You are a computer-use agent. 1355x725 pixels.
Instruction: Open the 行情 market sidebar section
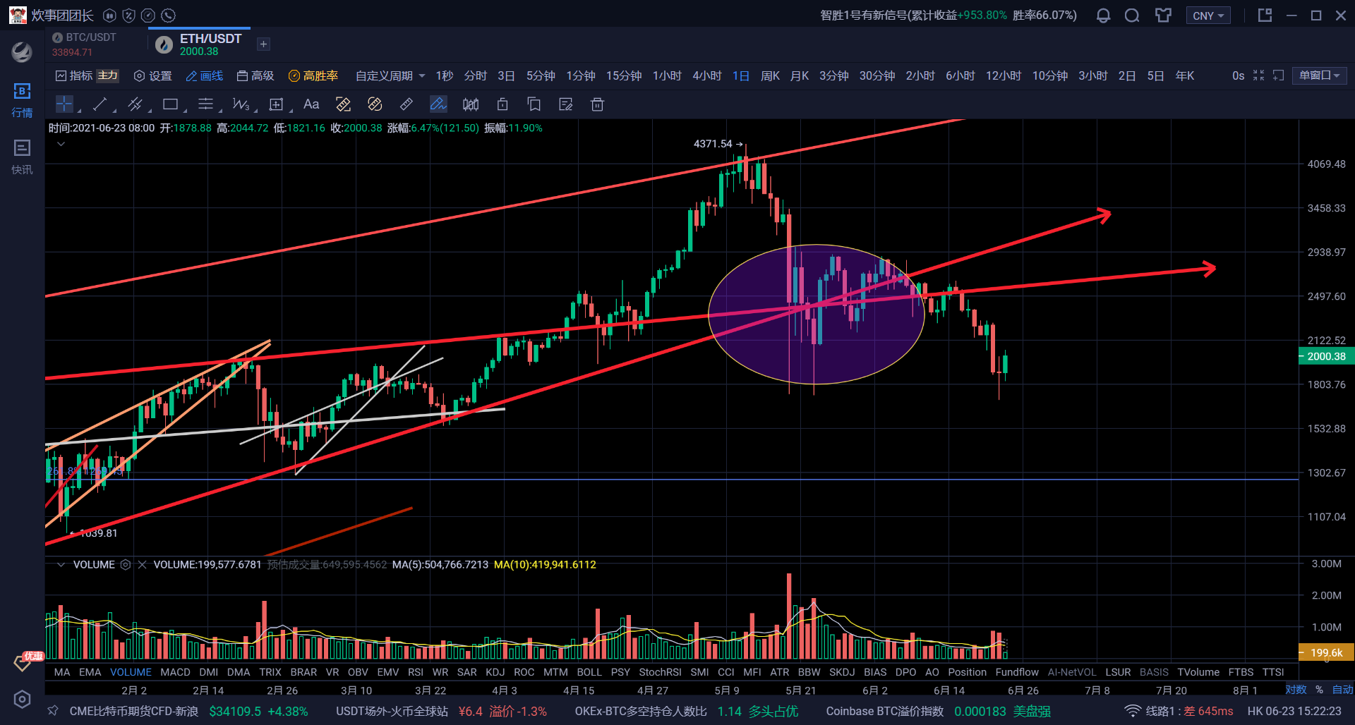[x=22, y=100]
